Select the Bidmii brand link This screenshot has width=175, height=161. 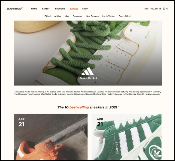(48, 16)
